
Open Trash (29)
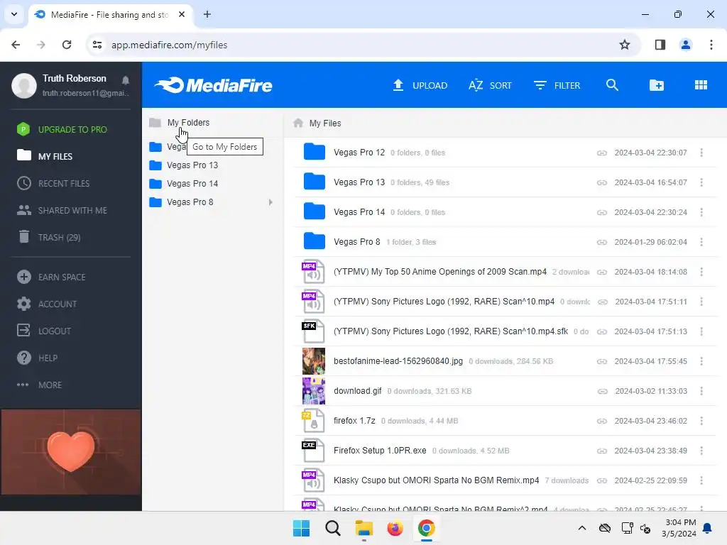pyautogui.click(x=49, y=237)
